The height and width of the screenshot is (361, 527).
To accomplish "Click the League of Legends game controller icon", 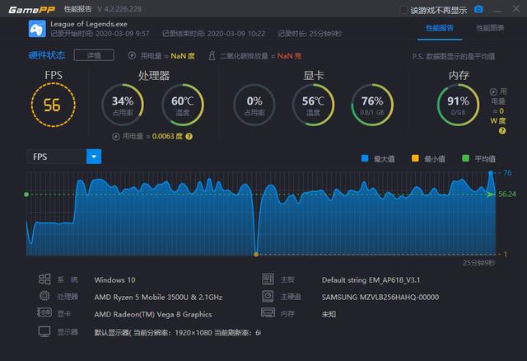I will coord(37,29).
